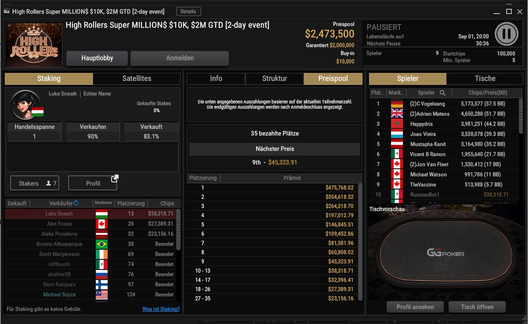529x324 pixels.
Task: Click Germany flag next to C Vogelsang
Action: (x=397, y=104)
